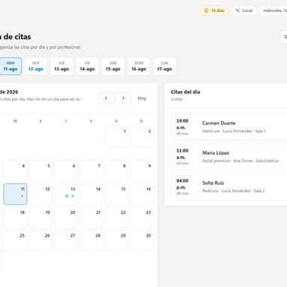Select day 23 in the calendar
Screen dimensions: 287x287
pos(141,217)
